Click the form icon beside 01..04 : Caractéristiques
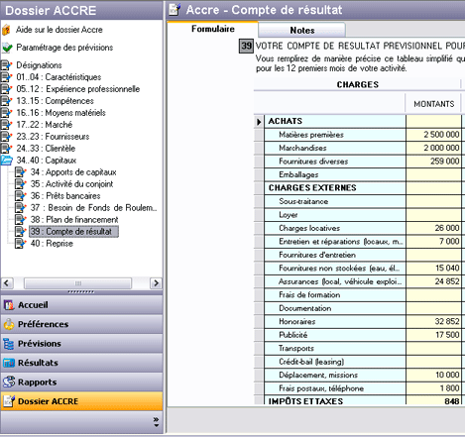This screenshot has height=437, width=465. 6,77
